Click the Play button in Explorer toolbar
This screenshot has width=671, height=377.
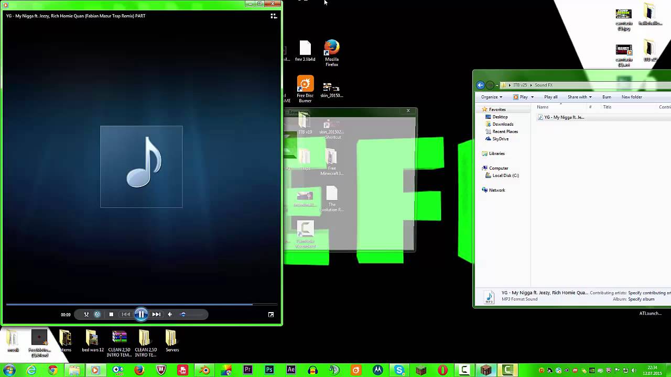(521, 97)
